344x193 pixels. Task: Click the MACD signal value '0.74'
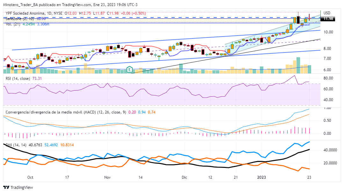pyautogui.click(x=152, y=112)
